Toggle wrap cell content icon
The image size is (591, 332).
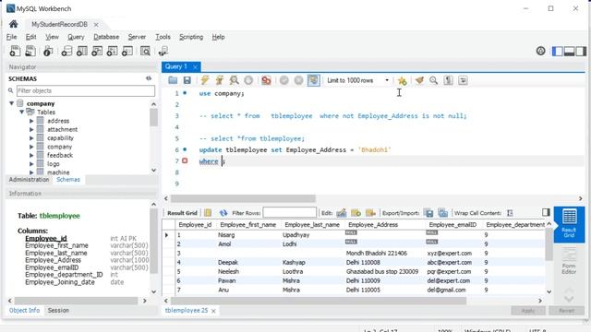(x=510, y=213)
